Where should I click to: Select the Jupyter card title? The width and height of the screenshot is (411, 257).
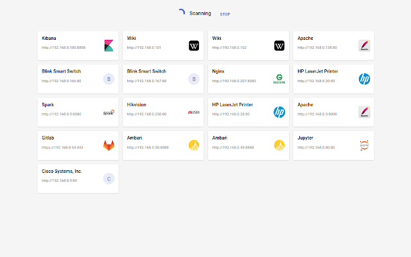[306, 138]
